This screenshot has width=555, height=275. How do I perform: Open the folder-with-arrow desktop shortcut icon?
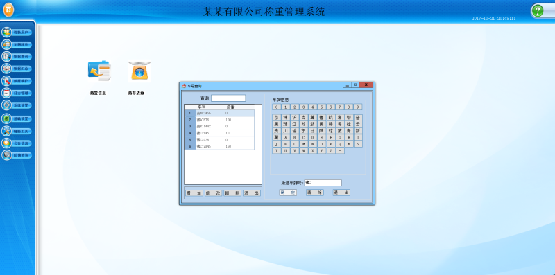99,71
